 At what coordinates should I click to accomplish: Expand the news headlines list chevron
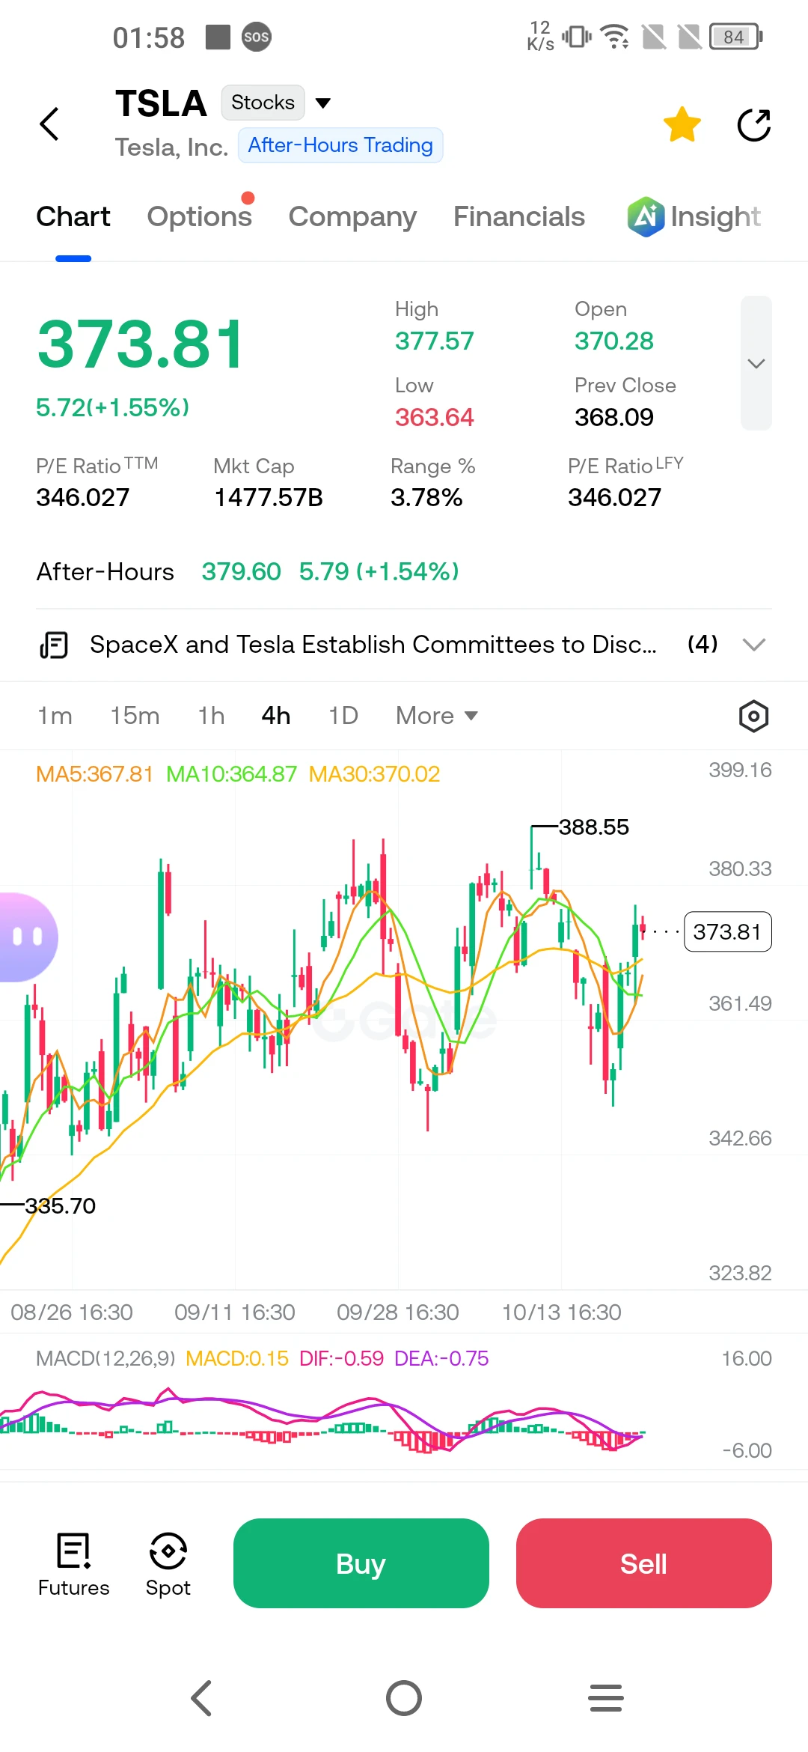coord(754,645)
